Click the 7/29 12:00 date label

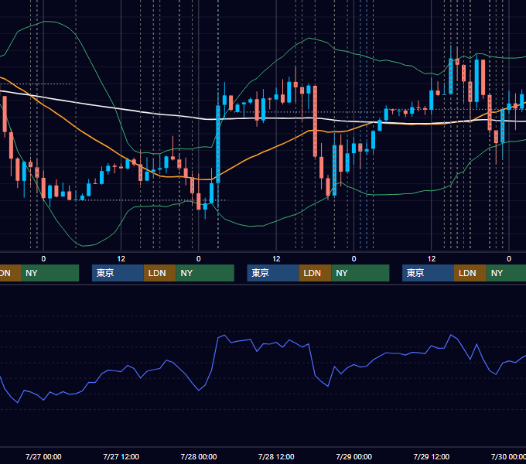tap(432, 456)
